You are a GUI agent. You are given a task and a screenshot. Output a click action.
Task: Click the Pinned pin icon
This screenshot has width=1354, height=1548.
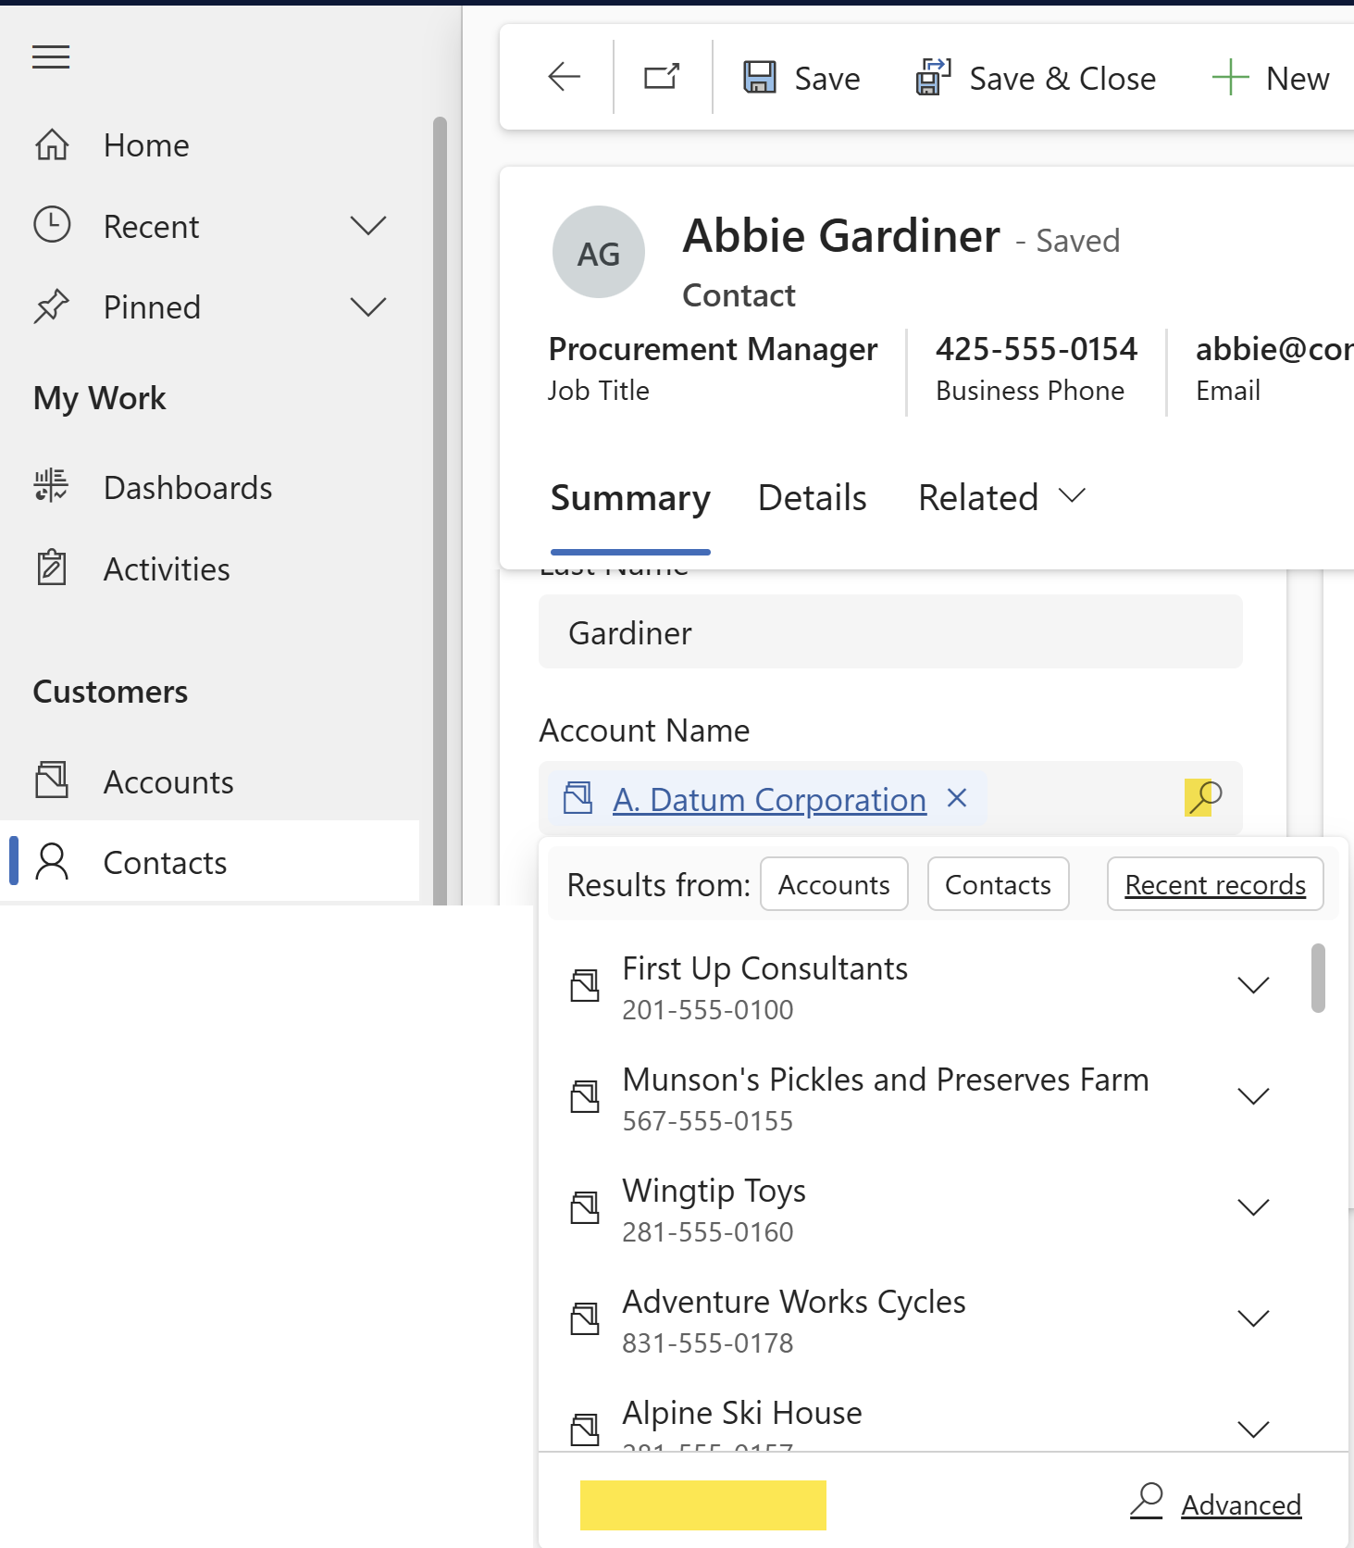point(52,306)
